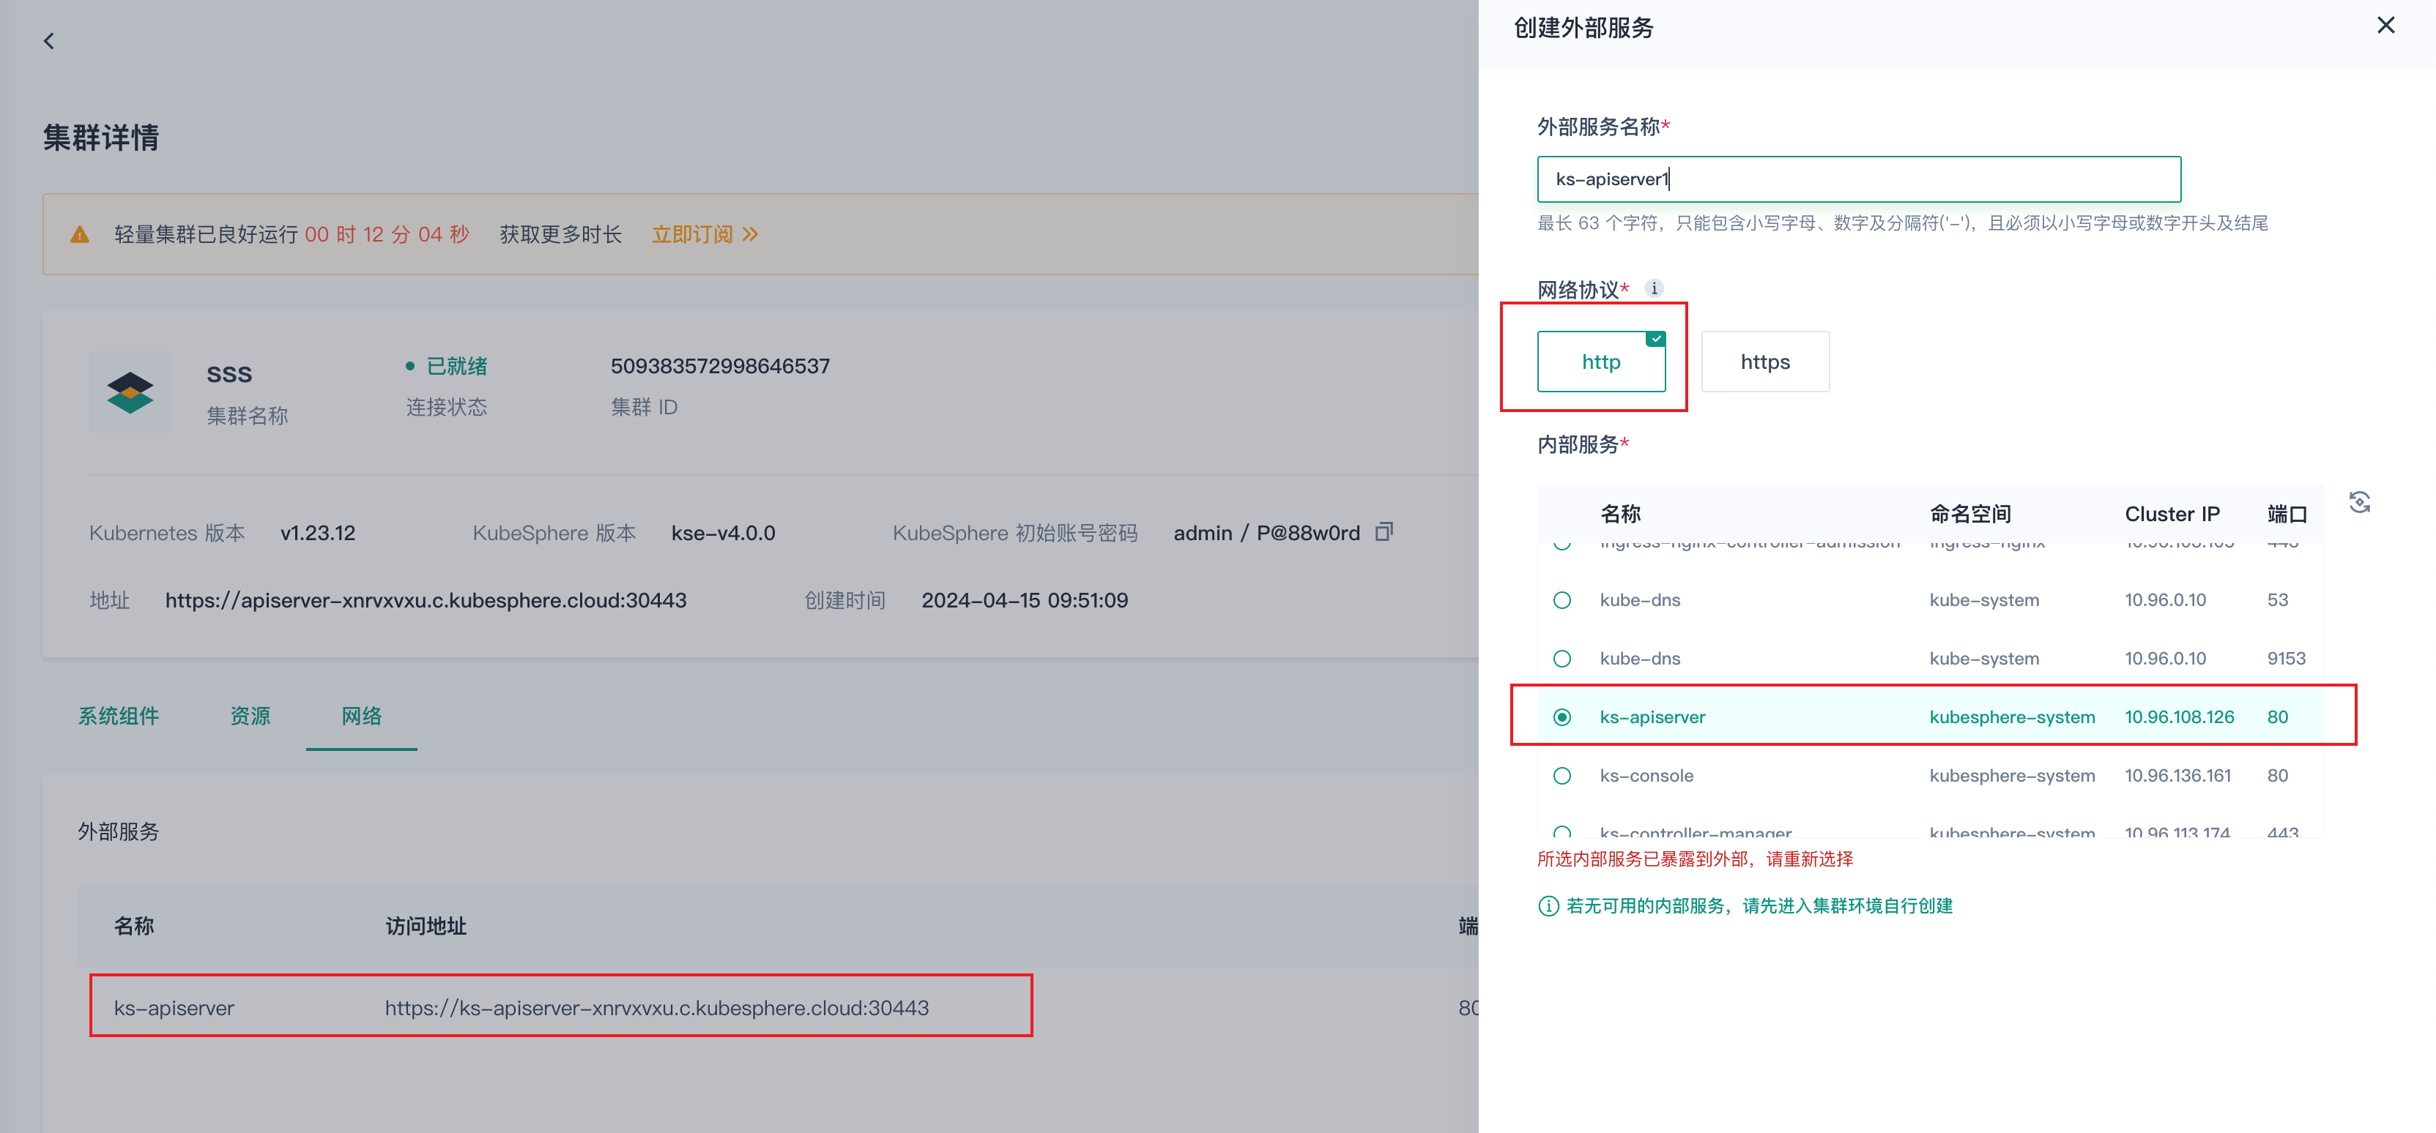Select the http protocol option
The width and height of the screenshot is (2436, 1133).
[1601, 361]
